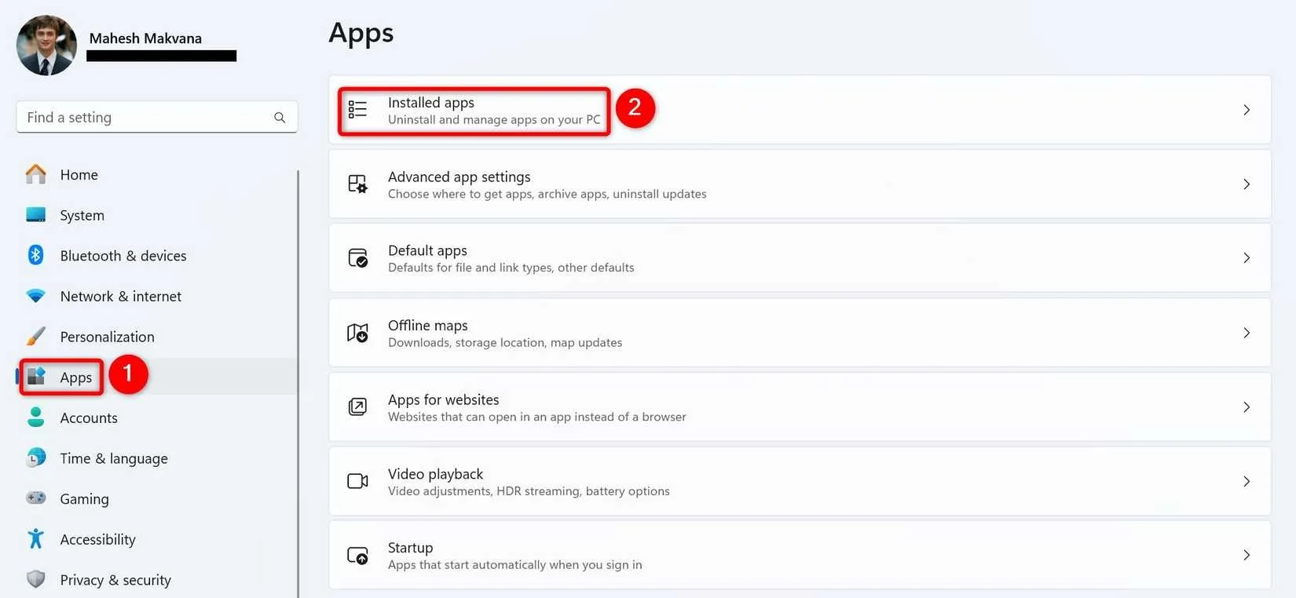Click the search magnifier icon
The width and height of the screenshot is (1296, 598).
[280, 118]
